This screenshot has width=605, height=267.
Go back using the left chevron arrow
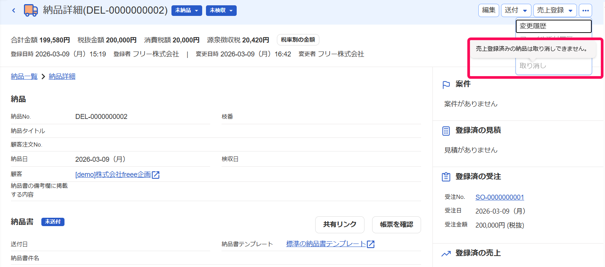[14, 11]
